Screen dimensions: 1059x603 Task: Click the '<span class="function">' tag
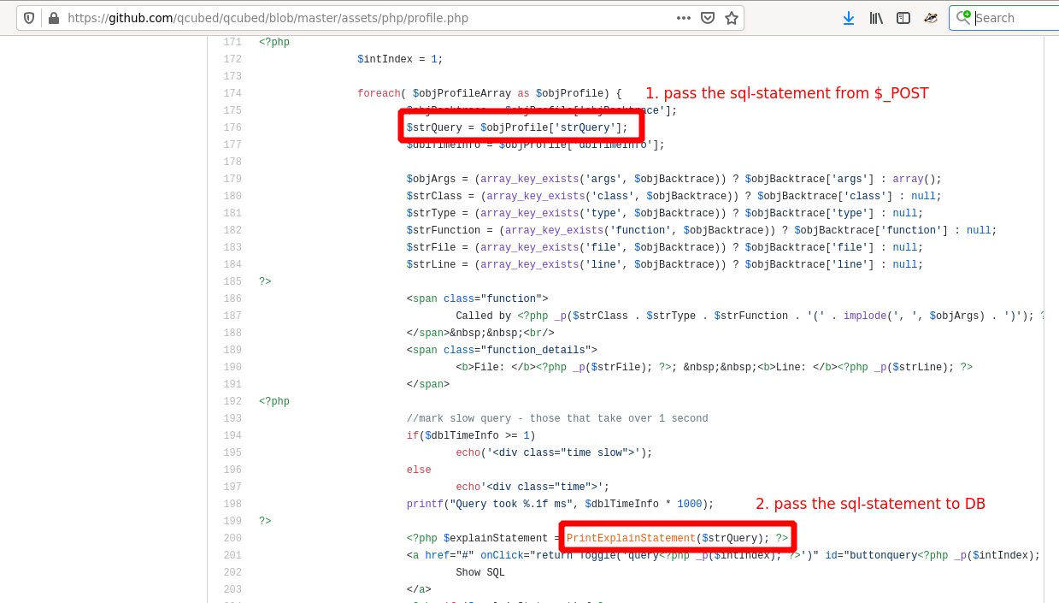point(477,299)
